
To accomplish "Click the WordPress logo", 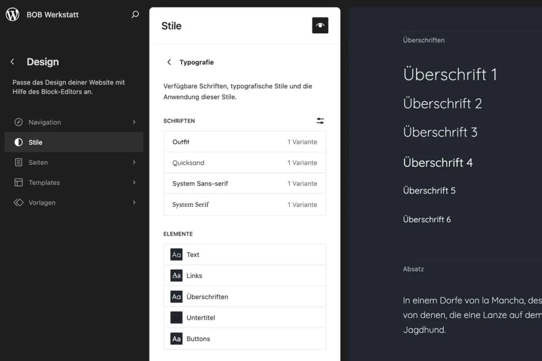I will (12, 14).
